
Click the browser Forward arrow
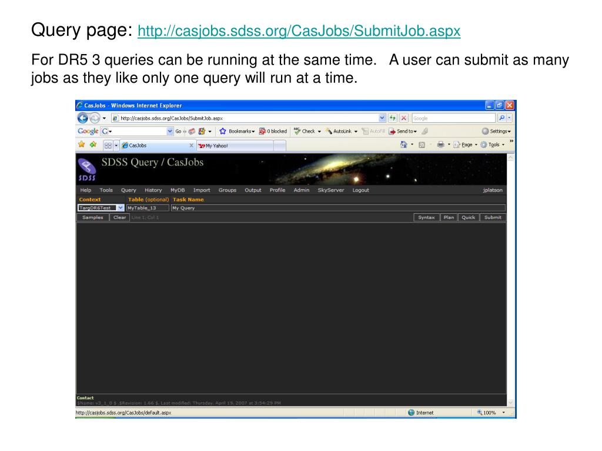[95, 118]
